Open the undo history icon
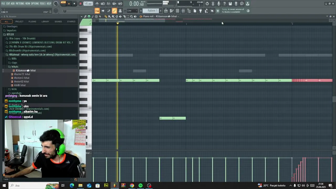 (207, 4)
